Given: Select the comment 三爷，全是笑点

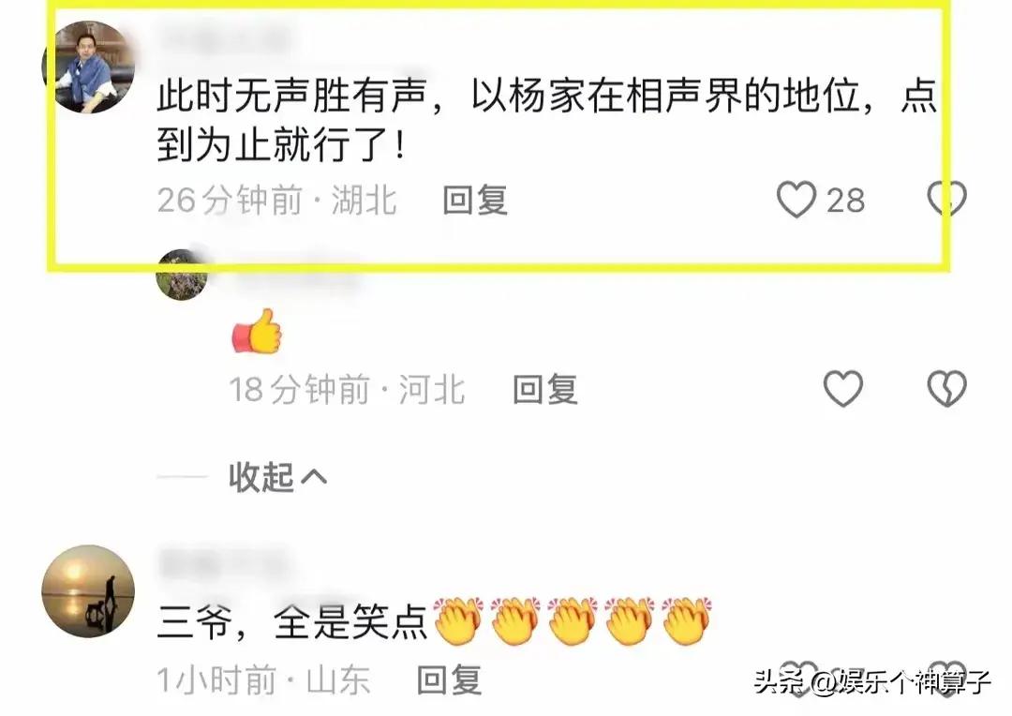Looking at the screenshot, I should click(292, 623).
